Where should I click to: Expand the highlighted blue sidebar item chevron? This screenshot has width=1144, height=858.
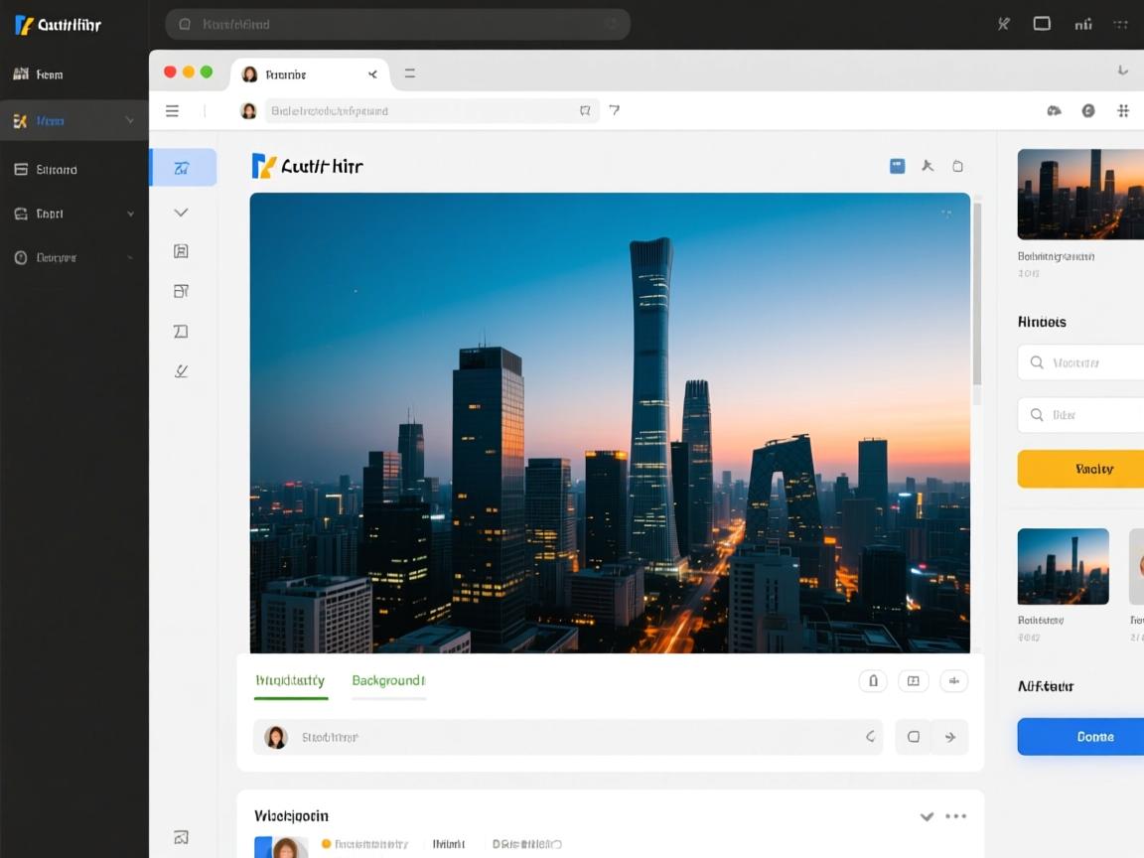[x=130, y=121]
